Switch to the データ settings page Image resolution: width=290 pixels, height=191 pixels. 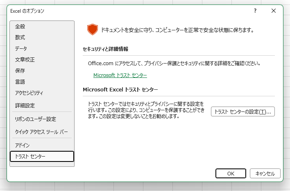tap(21, 49)
